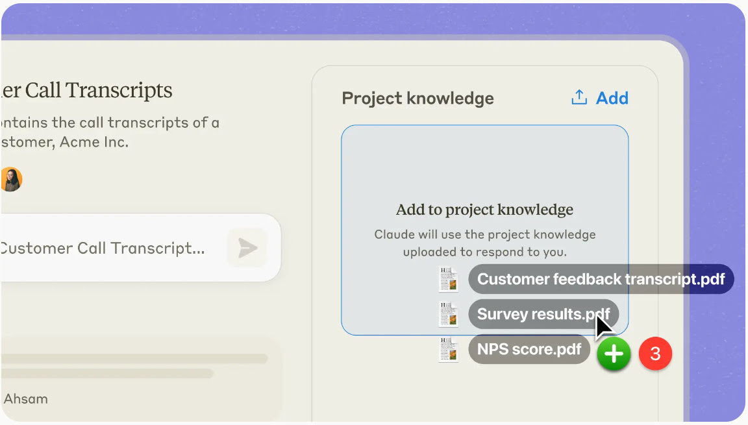The width and height of the screenshot is (748, 425).
Task: Click the green plus badge
Action: [614, 354]
